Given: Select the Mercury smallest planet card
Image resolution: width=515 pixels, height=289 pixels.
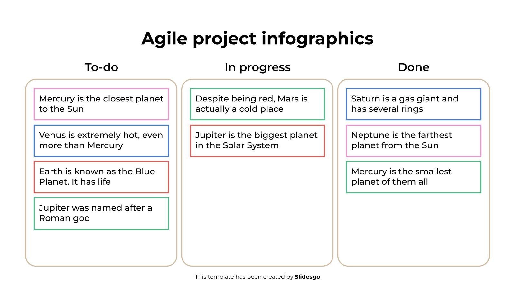Looking at the screenshot, I should tap(414, 177).
